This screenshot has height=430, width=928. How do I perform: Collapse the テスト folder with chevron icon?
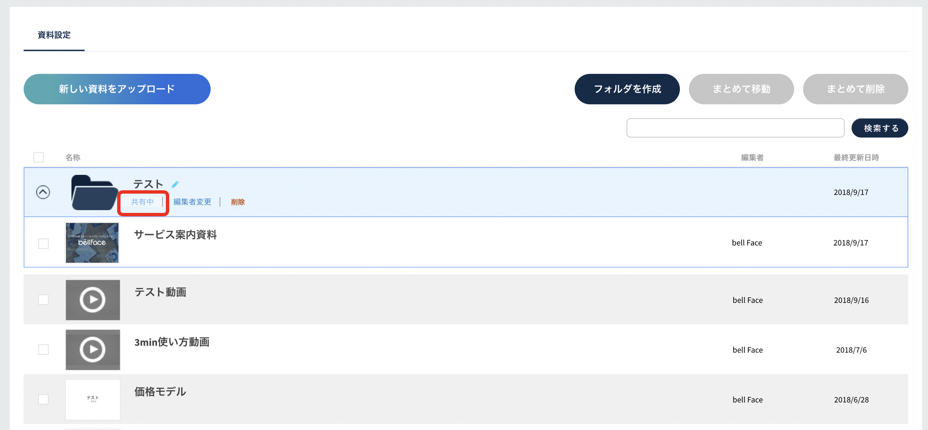coord(43,192)
